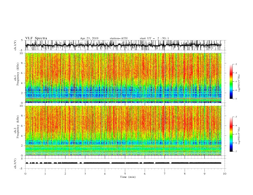The width and height of the screenshot is (253, 195).
Task: Click the "-6" tick on the lower colorbar
Action: tap(236, 143)
